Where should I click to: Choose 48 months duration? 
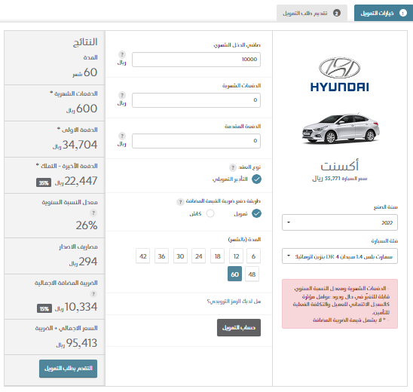tap(252, 274)
